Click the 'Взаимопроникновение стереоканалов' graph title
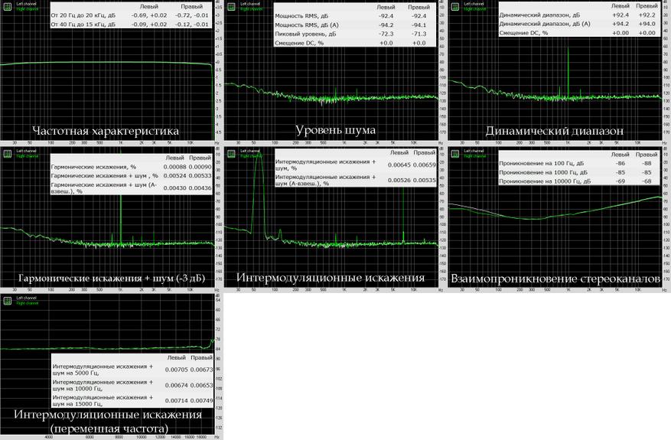The width and height of the screenshot is (671, 440). click(x=555, y=279)
